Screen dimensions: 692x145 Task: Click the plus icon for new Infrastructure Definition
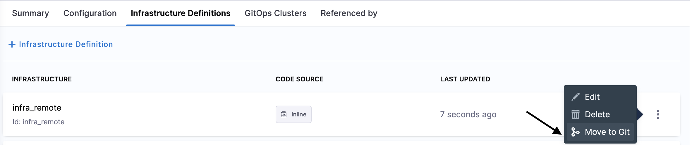(x=12, y=44)
